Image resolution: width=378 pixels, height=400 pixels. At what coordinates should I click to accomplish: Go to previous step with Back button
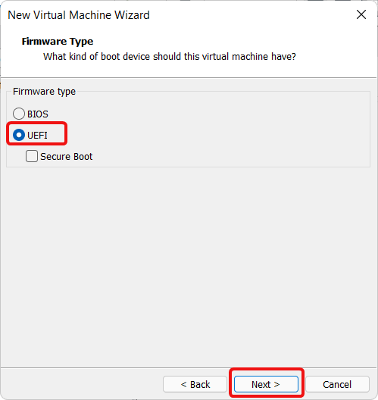pos(195,384)
